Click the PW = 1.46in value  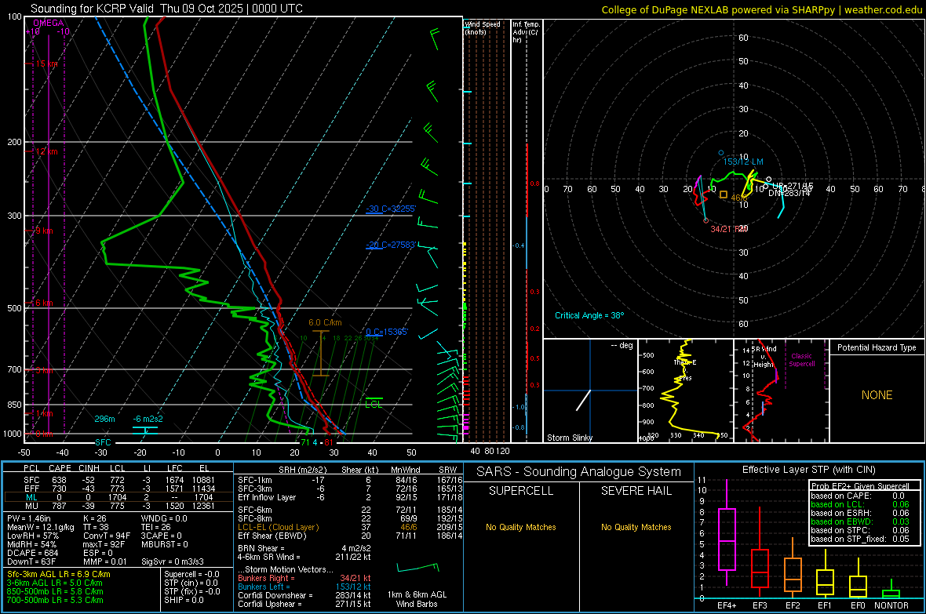click(31, 518)
